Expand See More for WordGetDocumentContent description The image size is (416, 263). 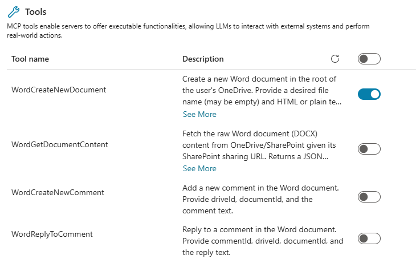point(199,168)
